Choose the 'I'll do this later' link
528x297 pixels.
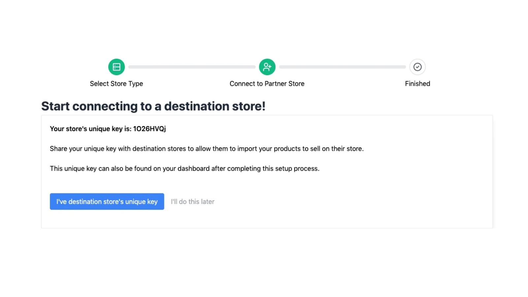click(x=192, y=202)
